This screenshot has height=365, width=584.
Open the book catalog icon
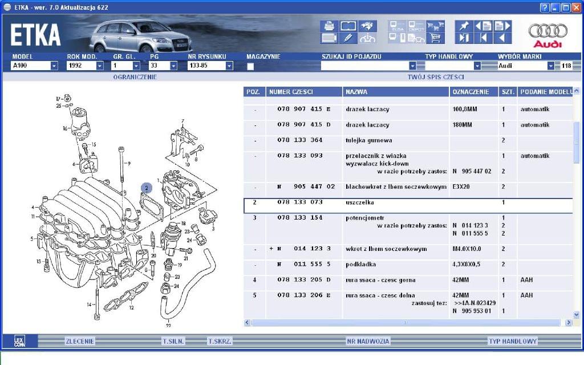coord(348,26)
